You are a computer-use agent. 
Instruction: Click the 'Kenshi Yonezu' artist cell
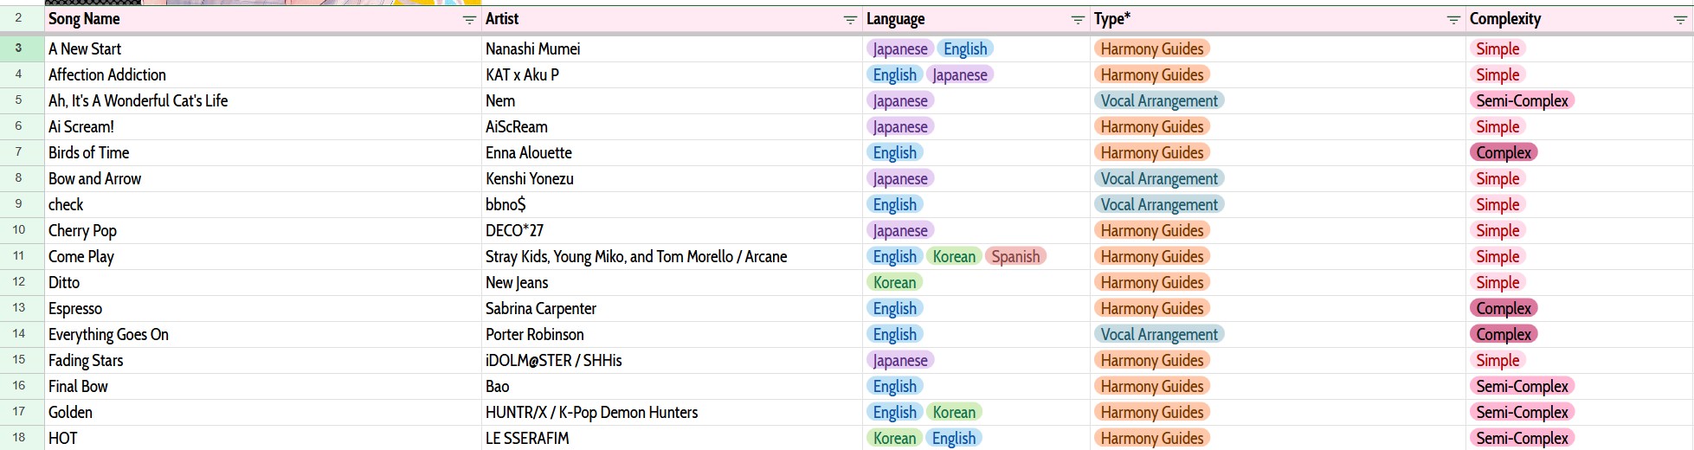pyautogui.click(x=672, y=179)
